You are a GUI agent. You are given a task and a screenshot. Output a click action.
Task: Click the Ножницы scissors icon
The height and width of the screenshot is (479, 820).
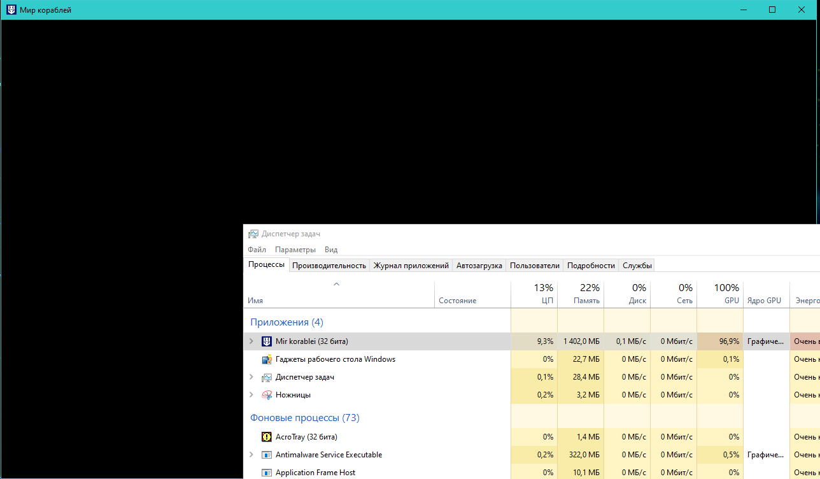pos(267,395)
